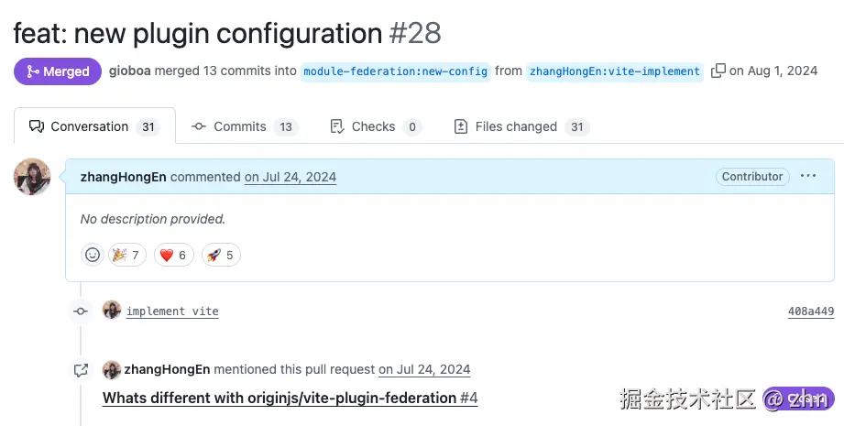Open the comment options ellipsis menu

pyautogui.click(x=807, y=176)
